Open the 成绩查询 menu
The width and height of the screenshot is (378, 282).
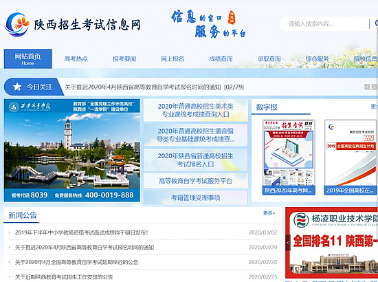click(x=221, y=59)
